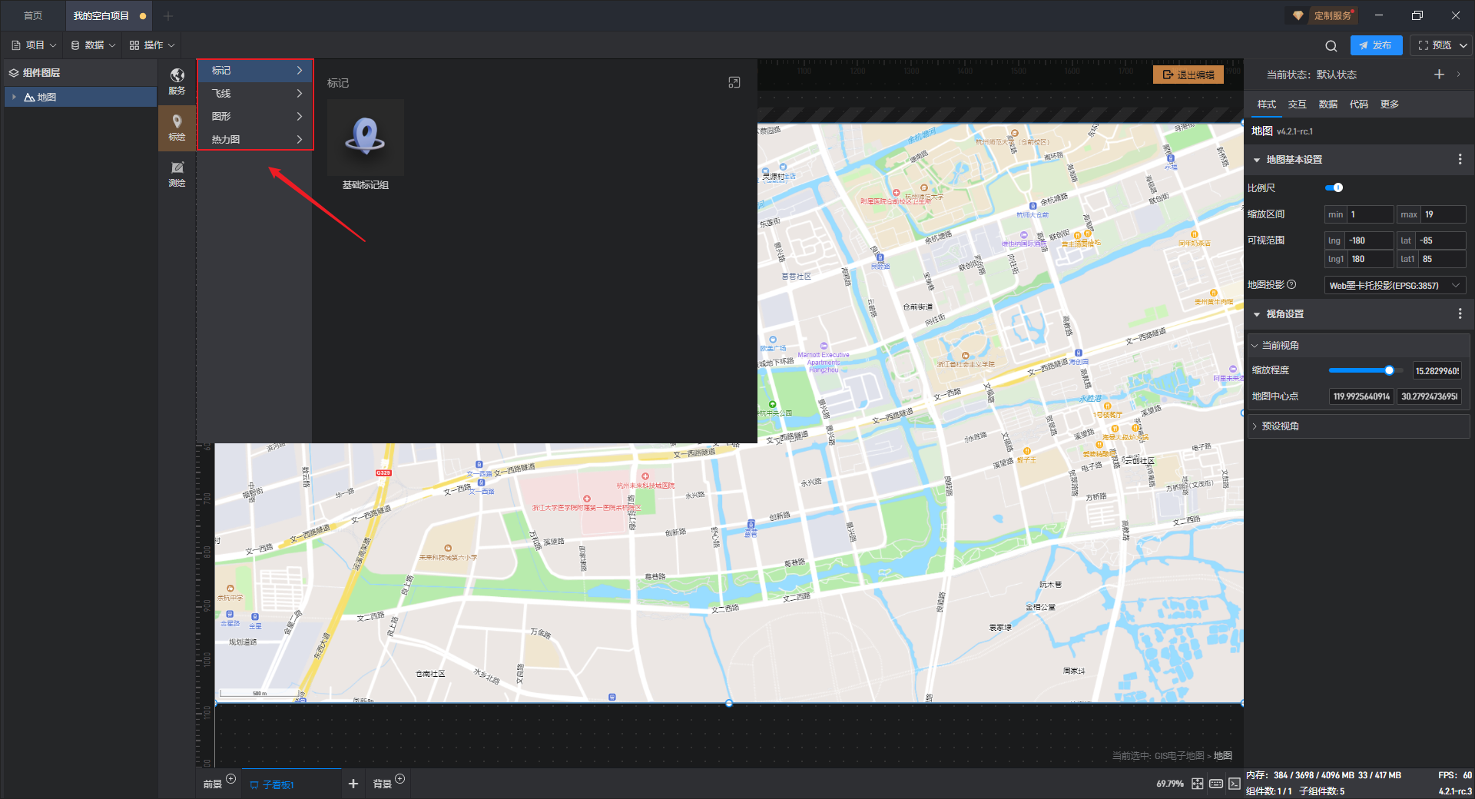The height and width of the screenshot is (799, 1475).
Task: Open the 预览 dropdown arrow
Action: 1463,45
